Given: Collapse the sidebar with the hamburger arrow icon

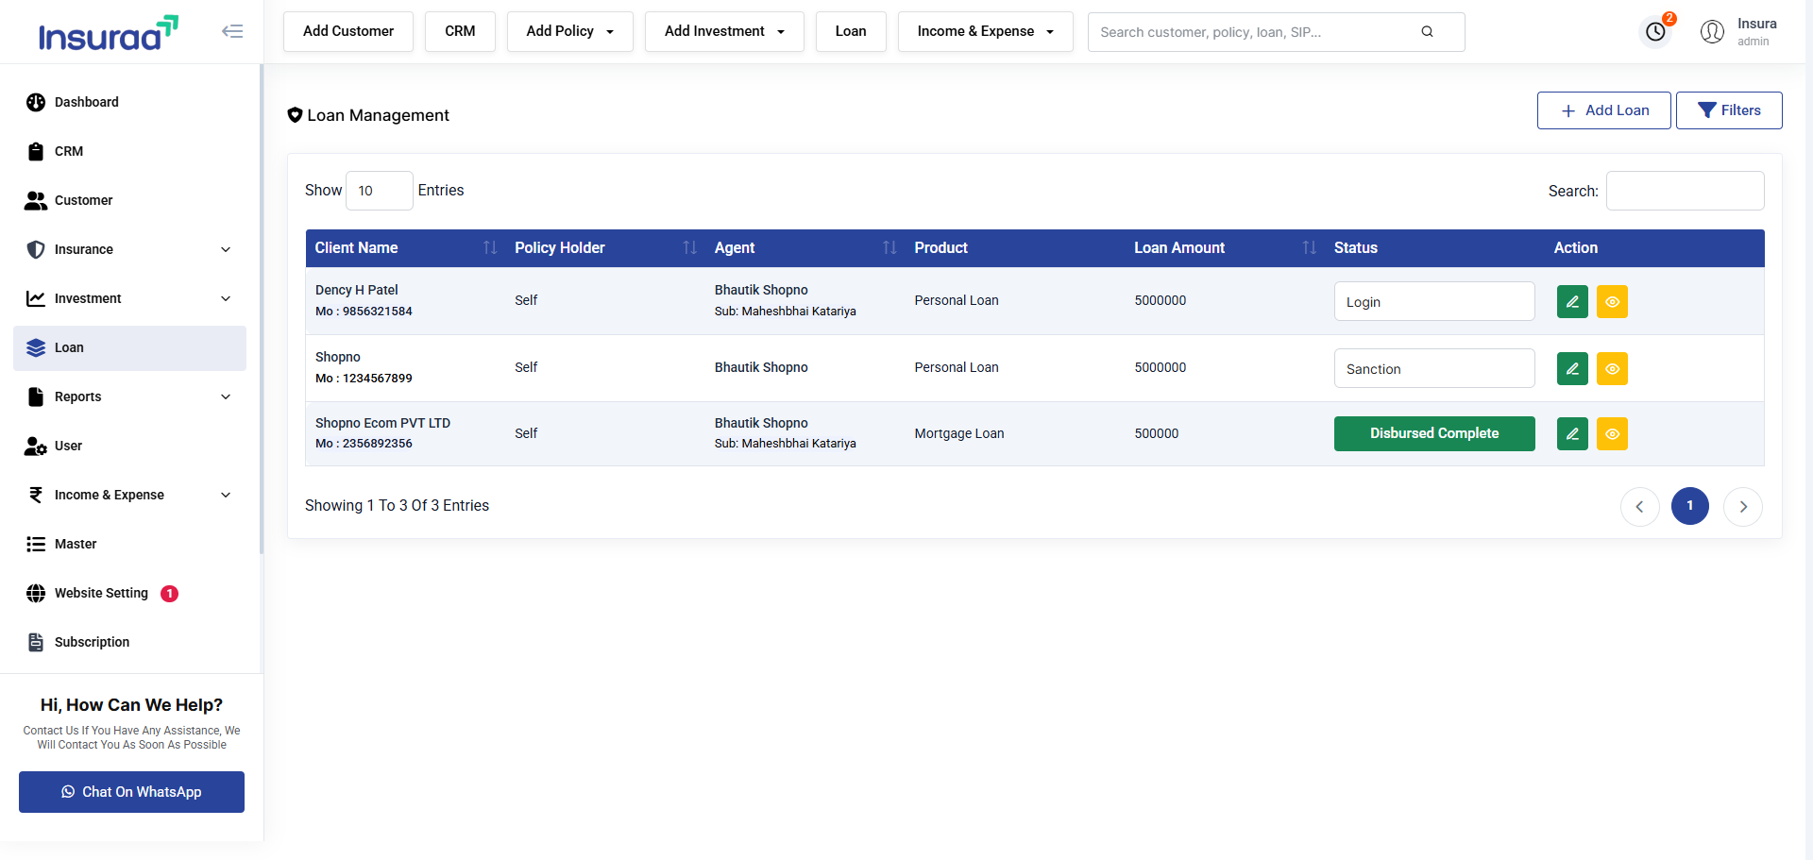Looking at the screenshot, I should [x=232, y=31].
